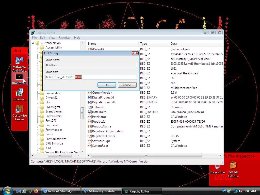Launch Internet Explorer from quick launch
260x195 pixels.
(x=24, y=191)
